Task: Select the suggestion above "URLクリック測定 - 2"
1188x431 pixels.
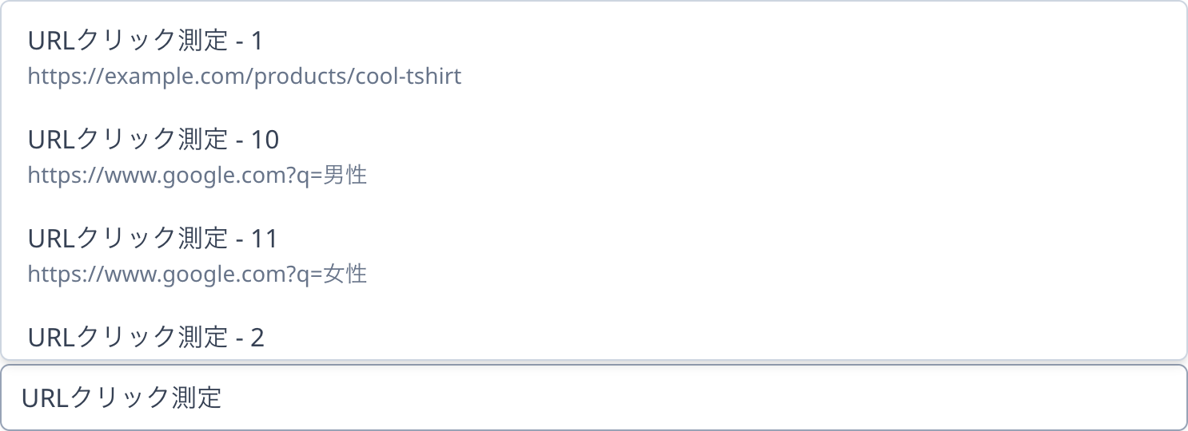Action: click(x=593, y=255)
